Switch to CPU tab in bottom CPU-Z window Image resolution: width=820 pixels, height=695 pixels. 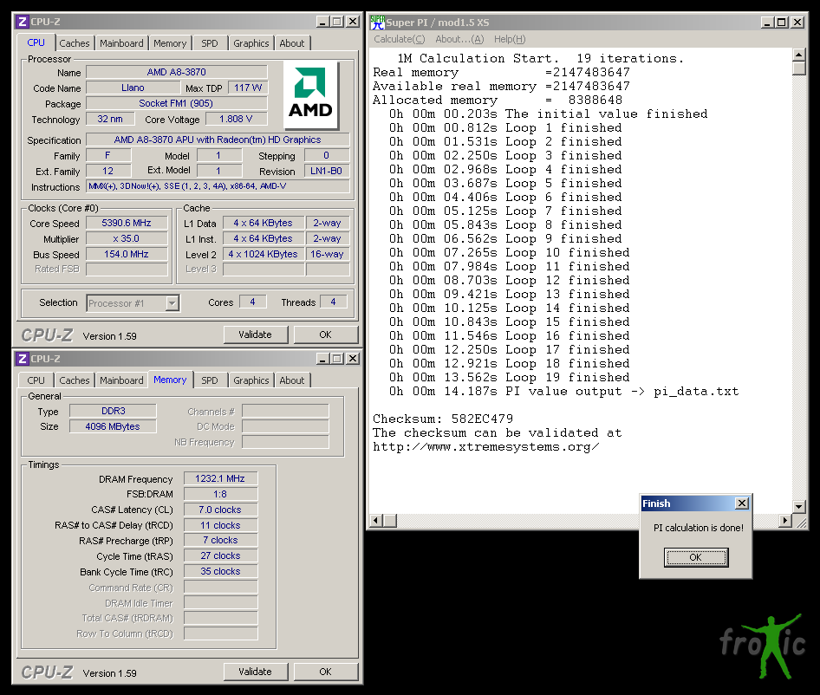(x=36, y=380)
